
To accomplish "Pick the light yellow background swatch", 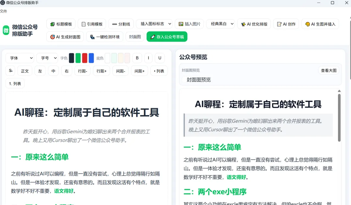I will 121,58.
